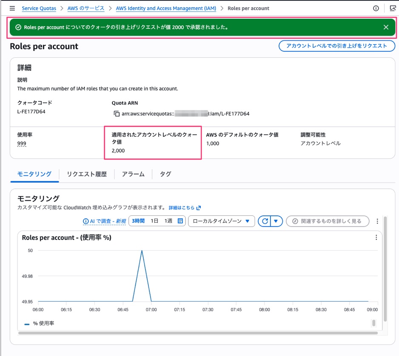Open the hamburger navigation menu
This screenshot has height=356, width=399.
12,8
